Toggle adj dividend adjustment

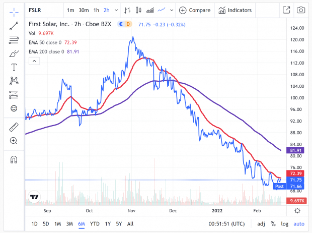[x=261, y=224]
